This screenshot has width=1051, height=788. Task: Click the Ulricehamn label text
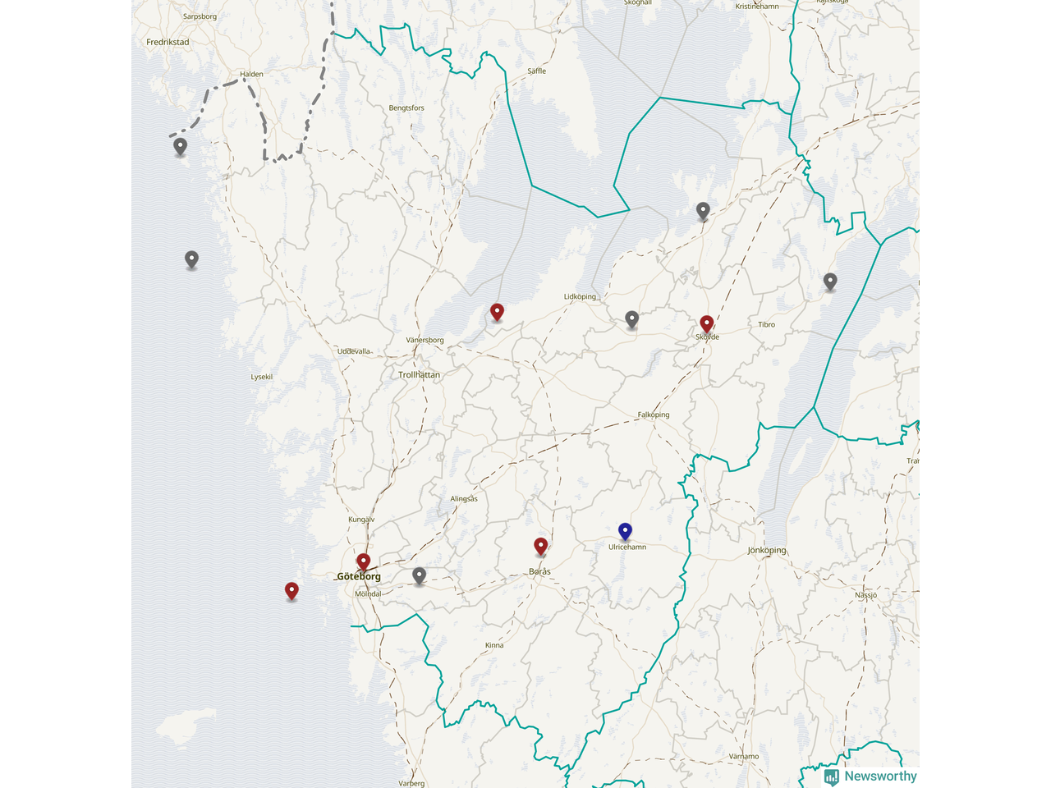click(x=627, y=547)
